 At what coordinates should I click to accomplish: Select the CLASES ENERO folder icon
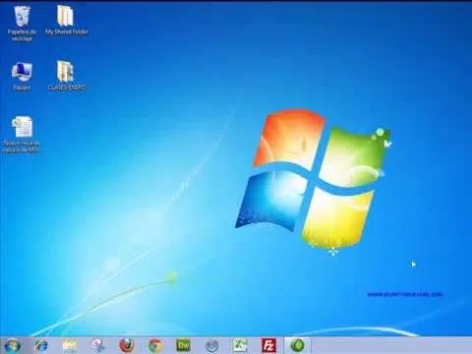click(x=66, y=76)
